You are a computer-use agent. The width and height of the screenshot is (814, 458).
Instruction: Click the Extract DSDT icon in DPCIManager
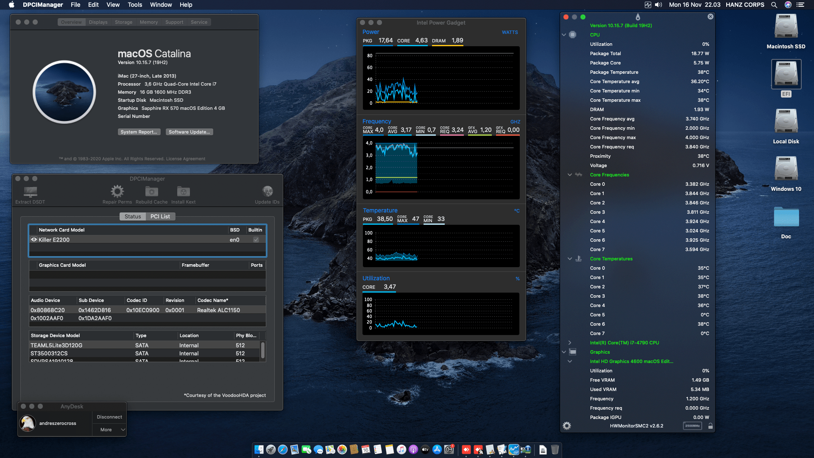tap(29, 192)
